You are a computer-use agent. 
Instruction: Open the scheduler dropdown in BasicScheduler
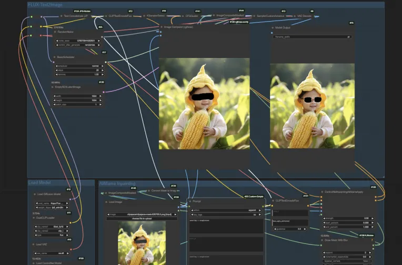pos(80,66)
